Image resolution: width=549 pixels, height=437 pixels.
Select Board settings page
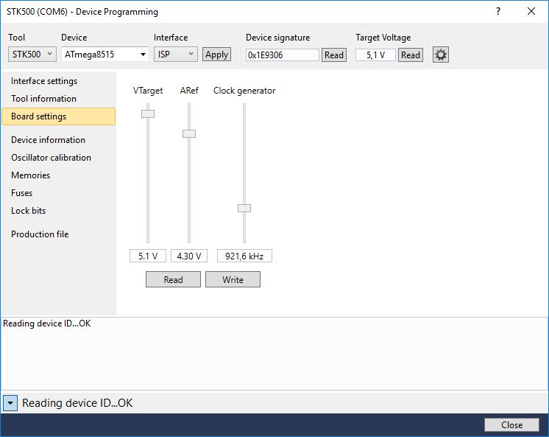(x=58, y=116)
